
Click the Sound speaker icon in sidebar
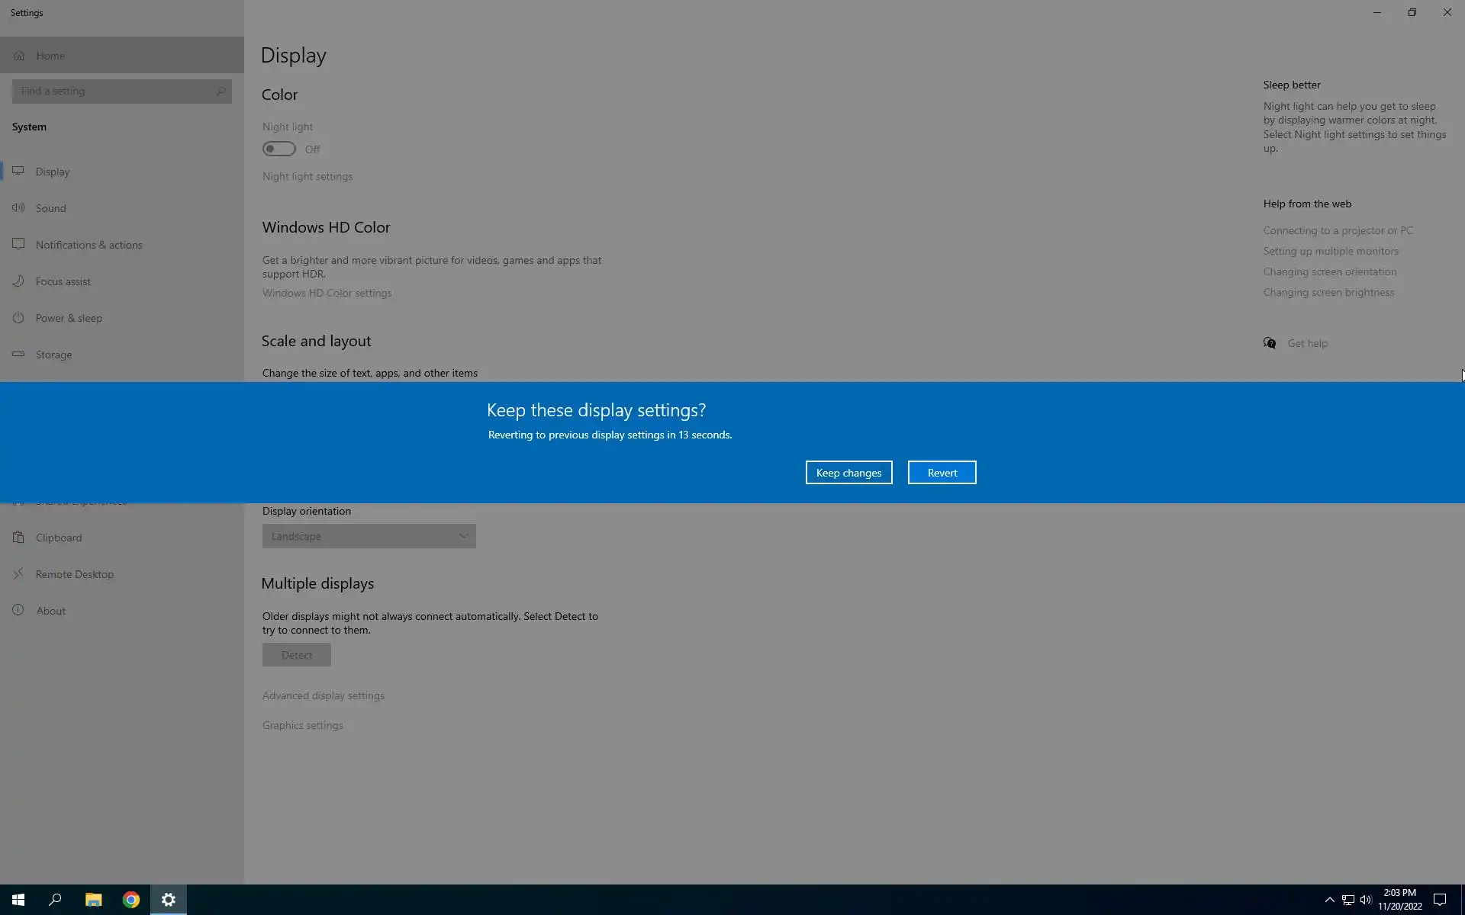click(18, 207)
